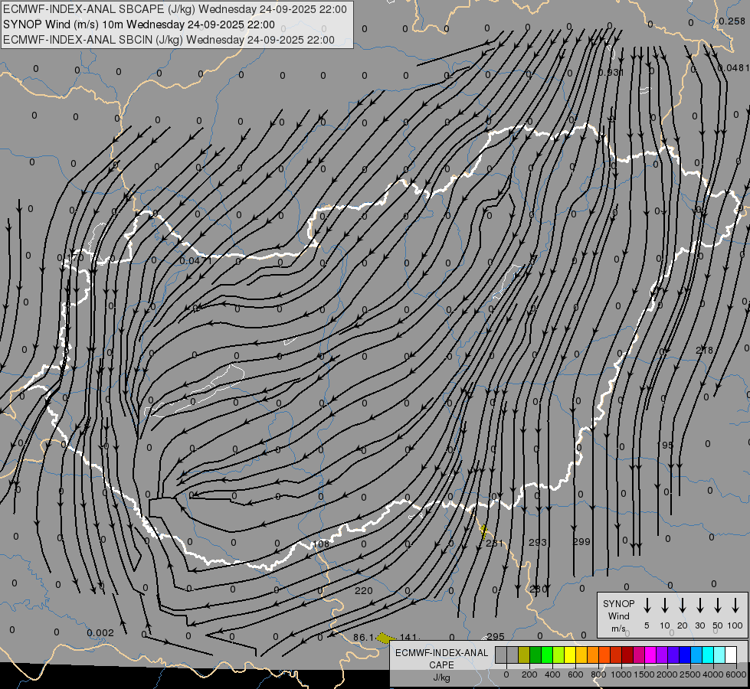Click the CAPE value 299 on map
This screenshot has width=750, height=689.
581,542
